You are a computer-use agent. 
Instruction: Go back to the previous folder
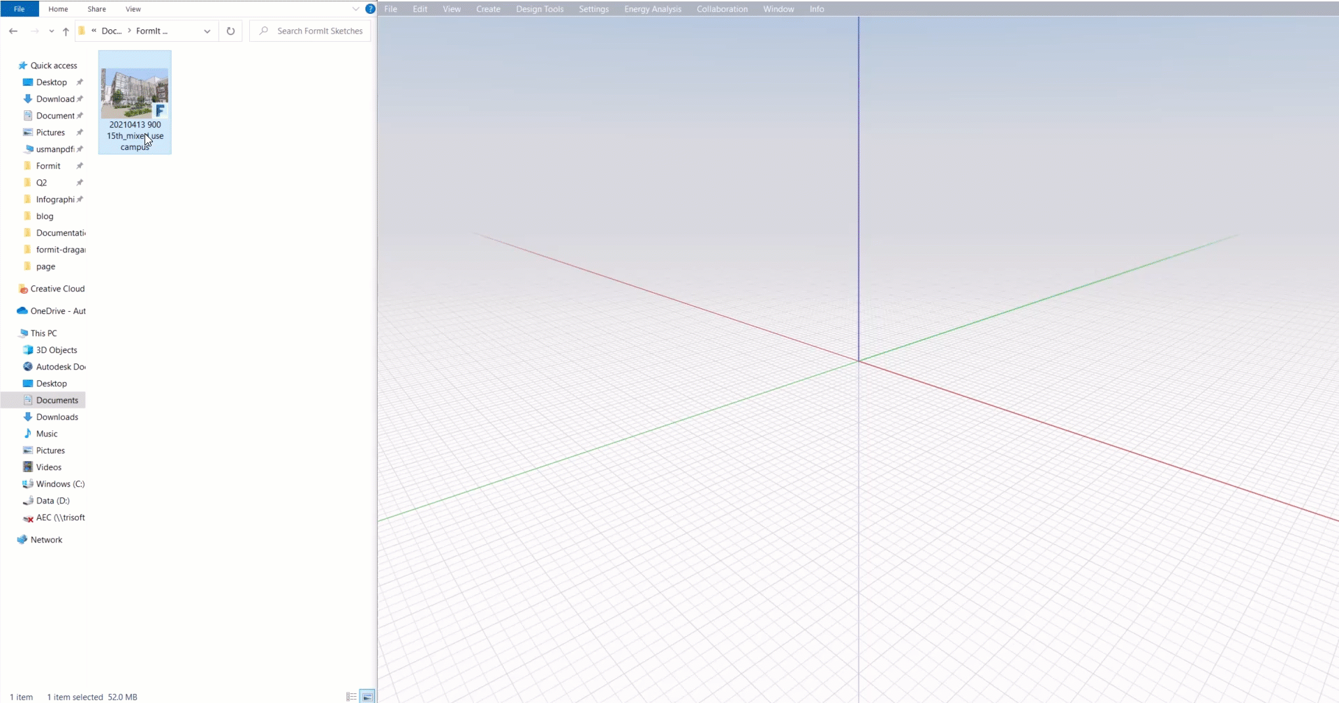[x=13, y=31]
